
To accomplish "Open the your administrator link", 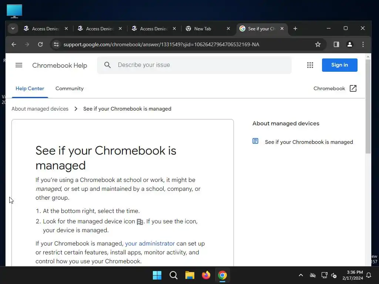I will tap(150, 243).
